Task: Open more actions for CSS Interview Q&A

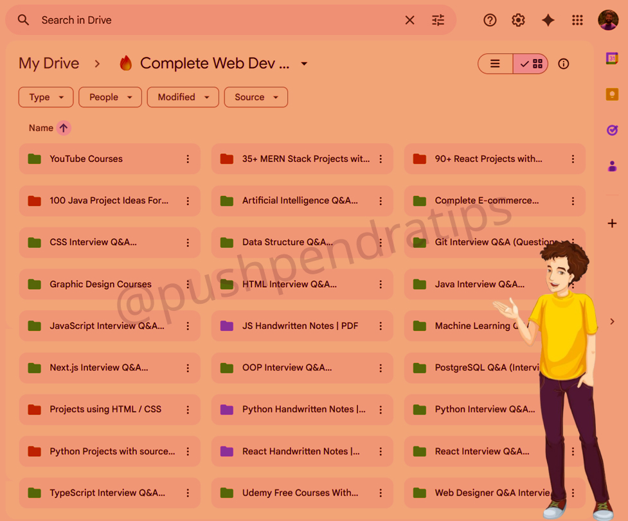Action: coord(188,242)
